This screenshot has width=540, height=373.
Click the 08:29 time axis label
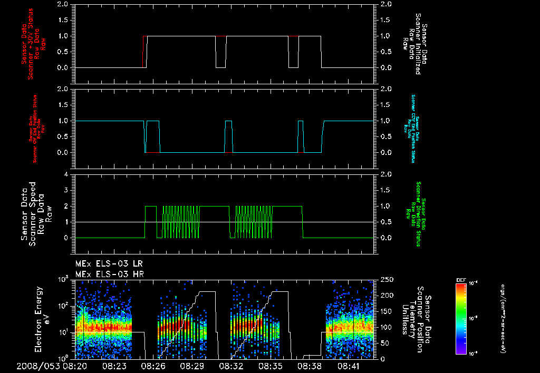pos(192,367)
